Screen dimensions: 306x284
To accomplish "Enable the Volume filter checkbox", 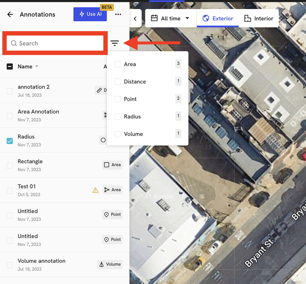I will pyautogui.click(x=118, y=134).
